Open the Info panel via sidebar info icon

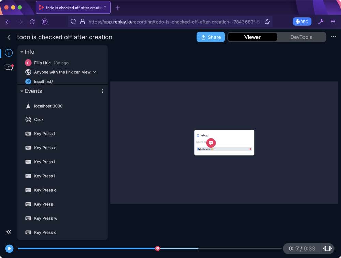[x=9, y=53]
